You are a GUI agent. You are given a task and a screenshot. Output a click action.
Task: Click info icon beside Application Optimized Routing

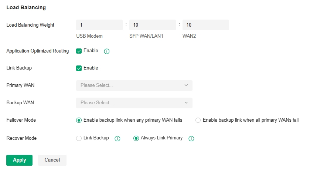(x=107, y=51)
